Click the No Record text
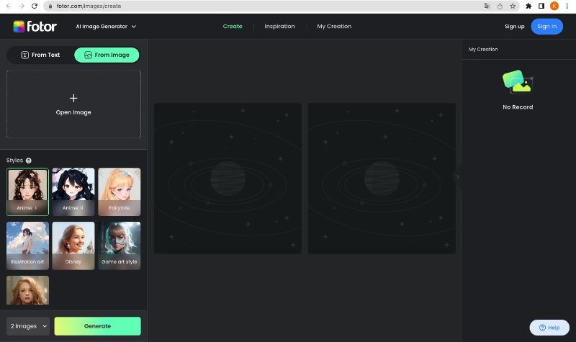This screenshot has width=576, height=342. tap(518, 107)
